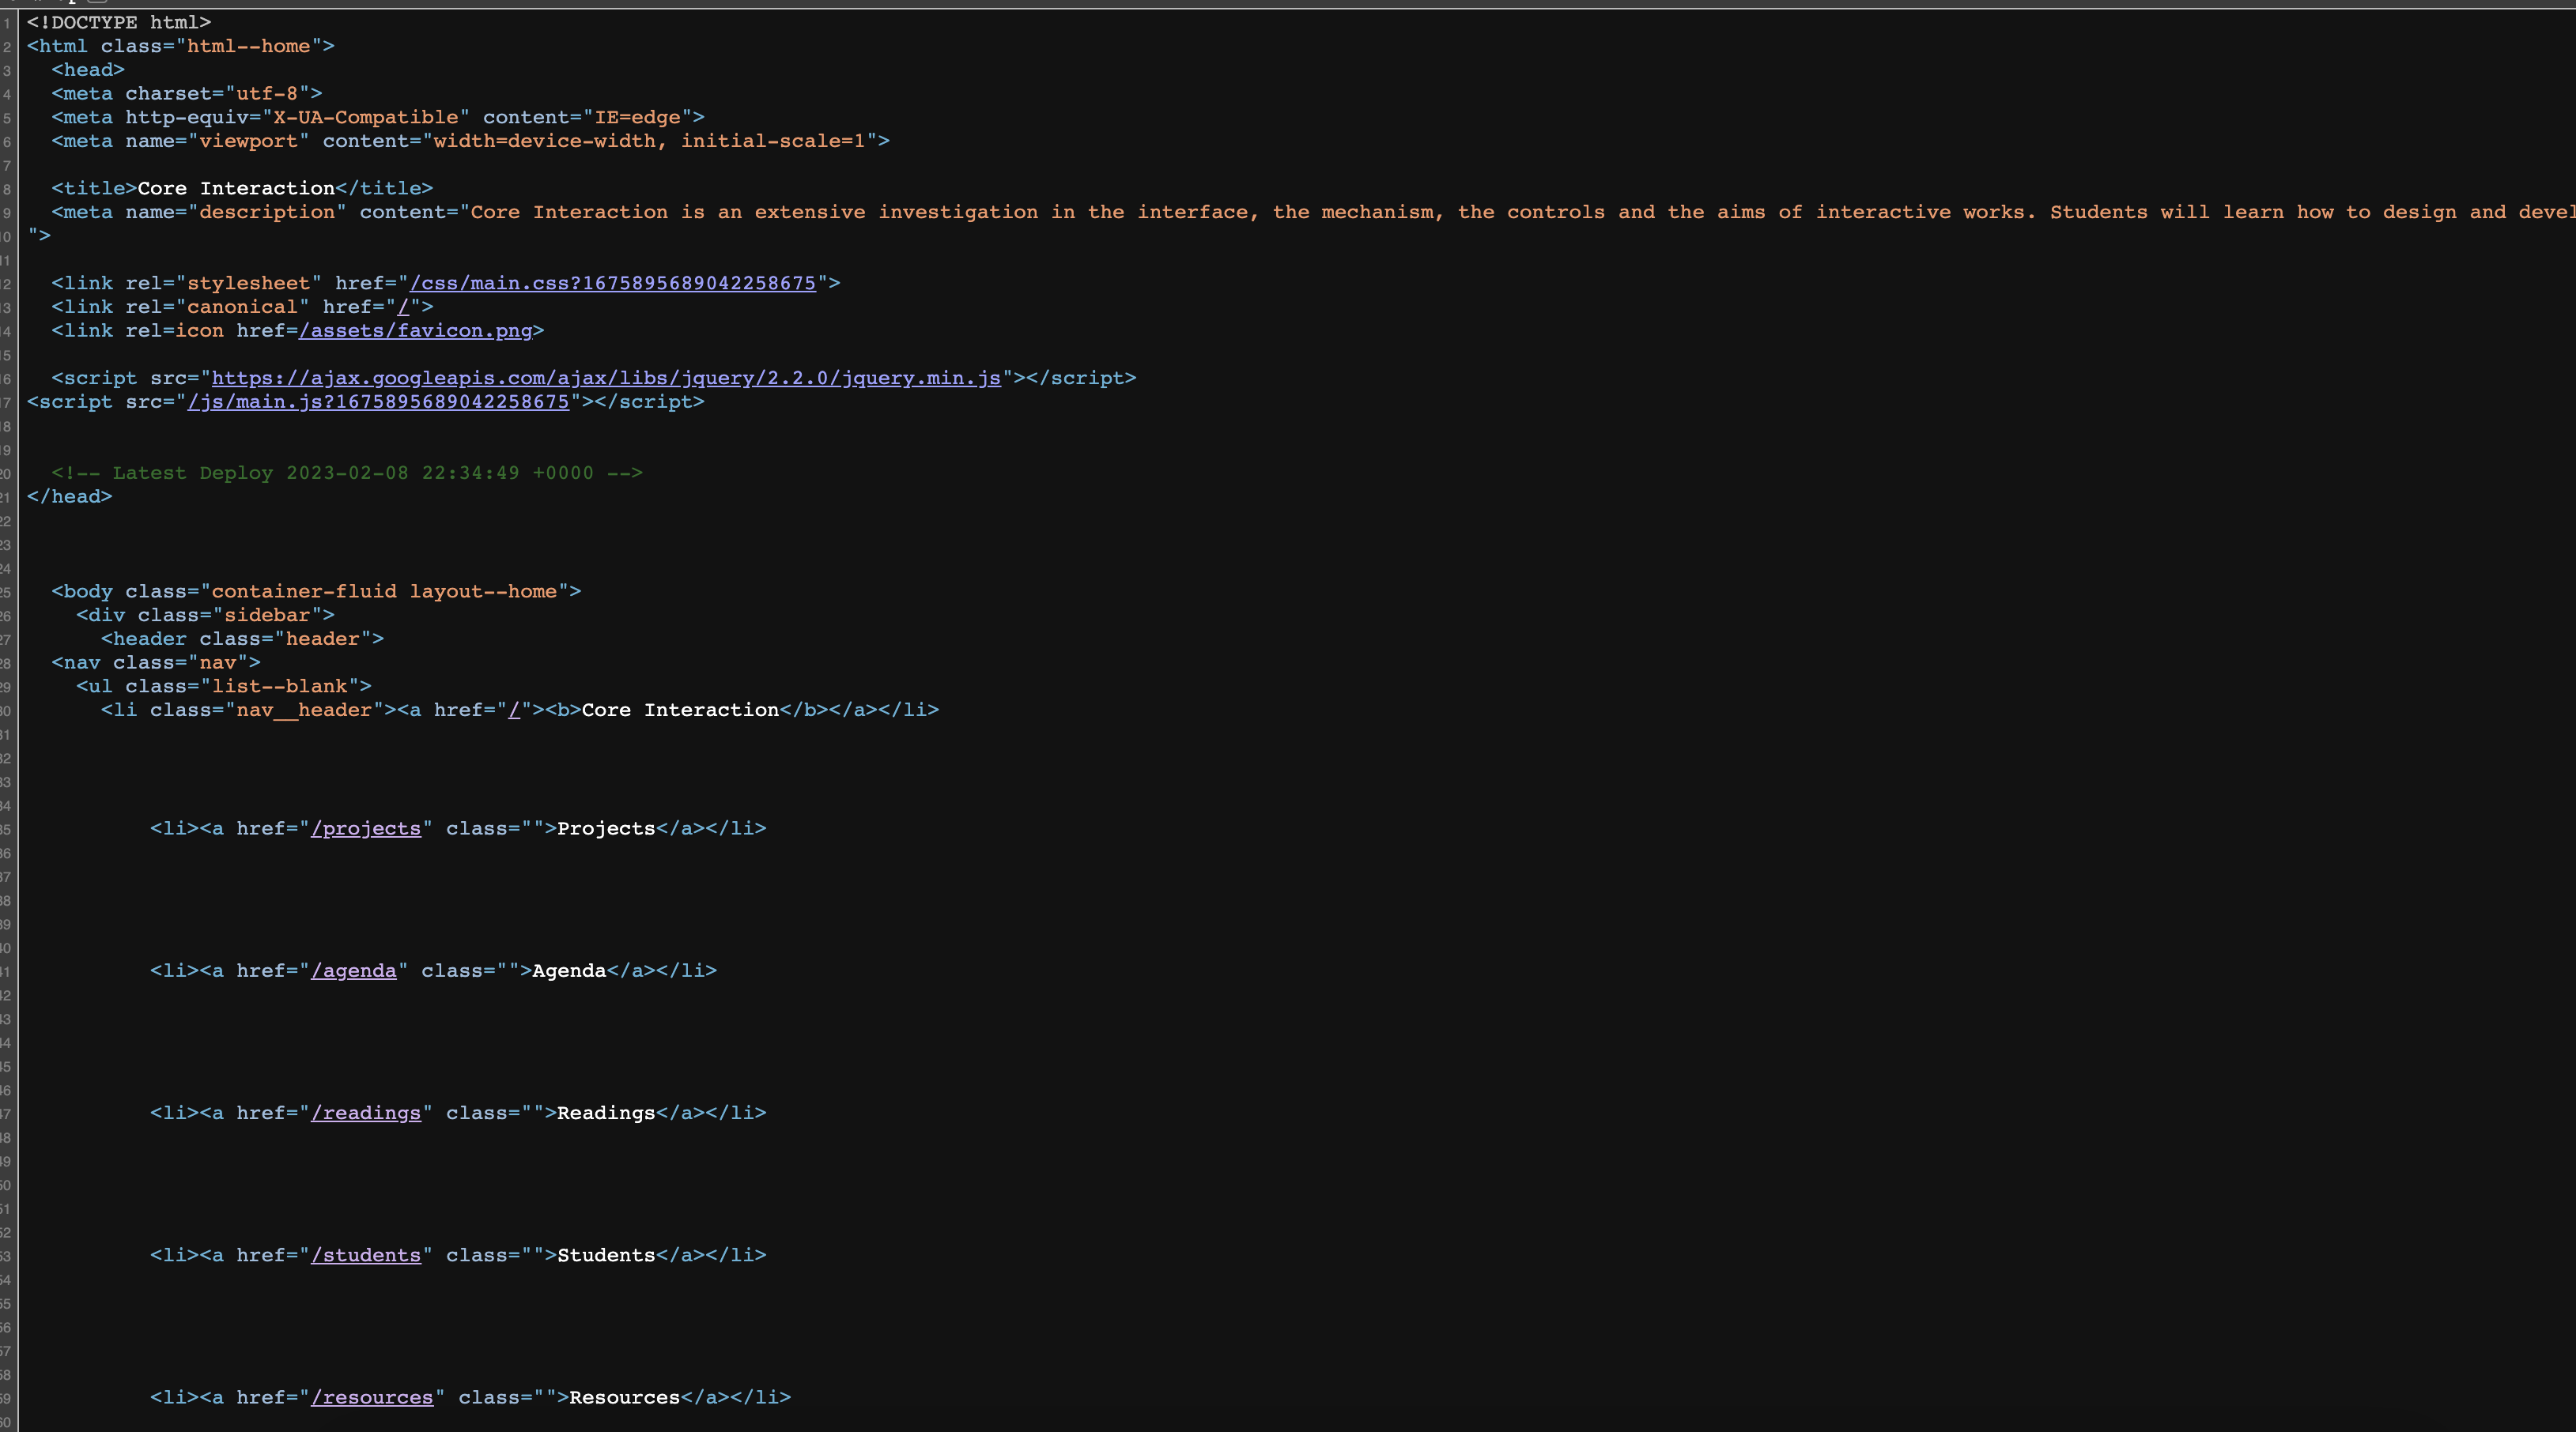2576x1432 pixels.
Task: Click the canonical link href "/"
Action: [x=403, y=307]
